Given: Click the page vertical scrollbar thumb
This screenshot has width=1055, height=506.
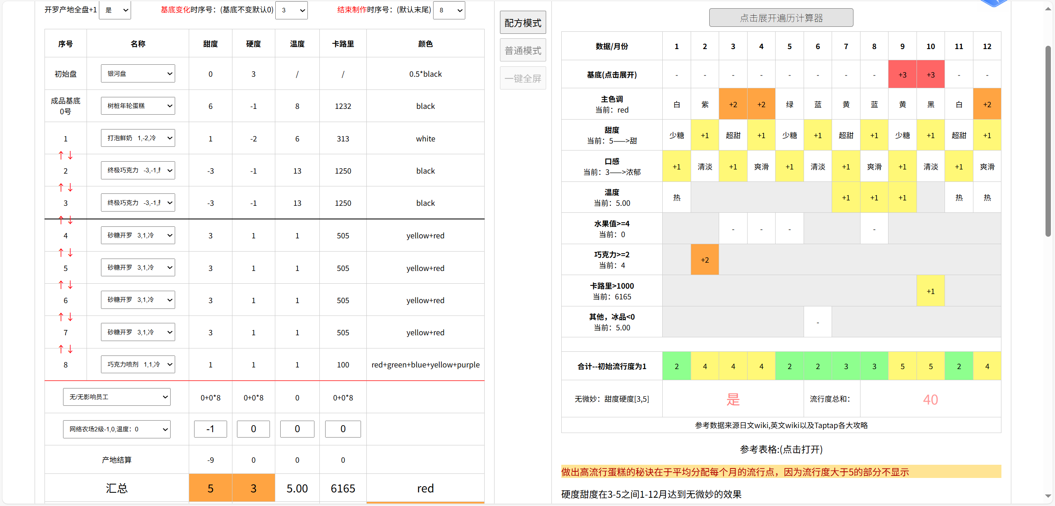Looking at the screenshot, I should tap(1048, 141).
